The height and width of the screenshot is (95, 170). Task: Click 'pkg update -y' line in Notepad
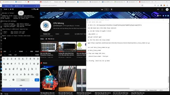[x=93, y=34]
